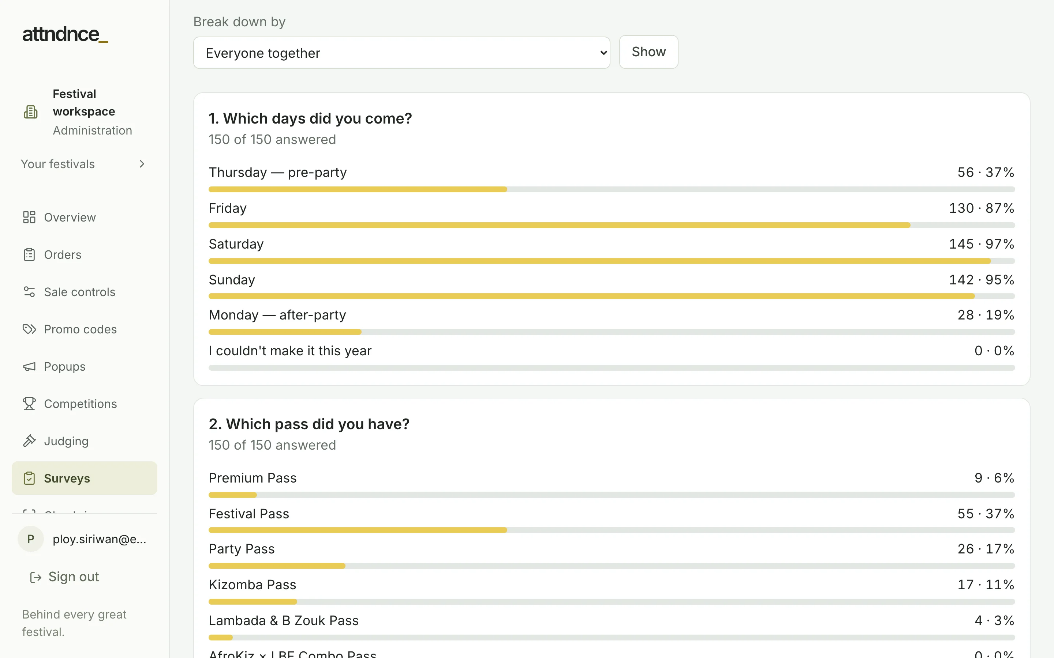Click the Sunday count 142 · 95%
The width and height of the screenshot is (1054, 658).
[x=982, y=280]
